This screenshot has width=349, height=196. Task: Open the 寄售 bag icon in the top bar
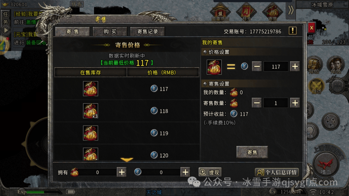(273, 12)
